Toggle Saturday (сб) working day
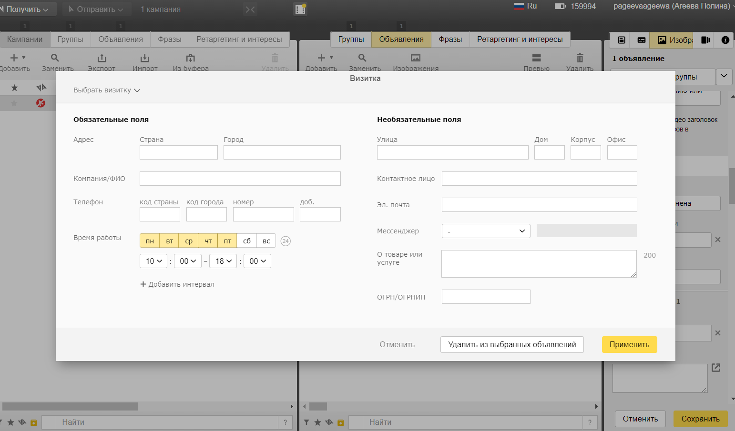Screen dimensions: 735x431 (x=247, y=241)
